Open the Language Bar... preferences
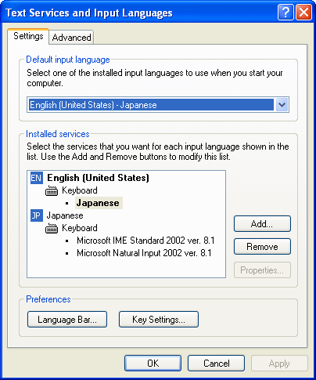Screen dimensions: 316x380 point(67,320)
